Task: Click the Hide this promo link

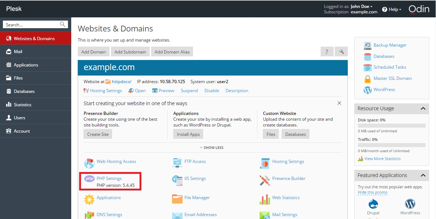Action: [x=372, y=192]
